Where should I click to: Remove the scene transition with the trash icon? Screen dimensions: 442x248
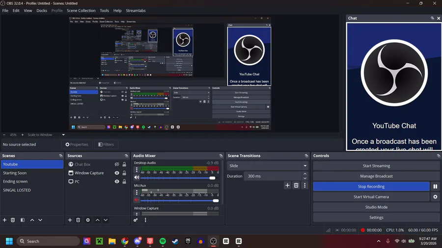point(296,185)
